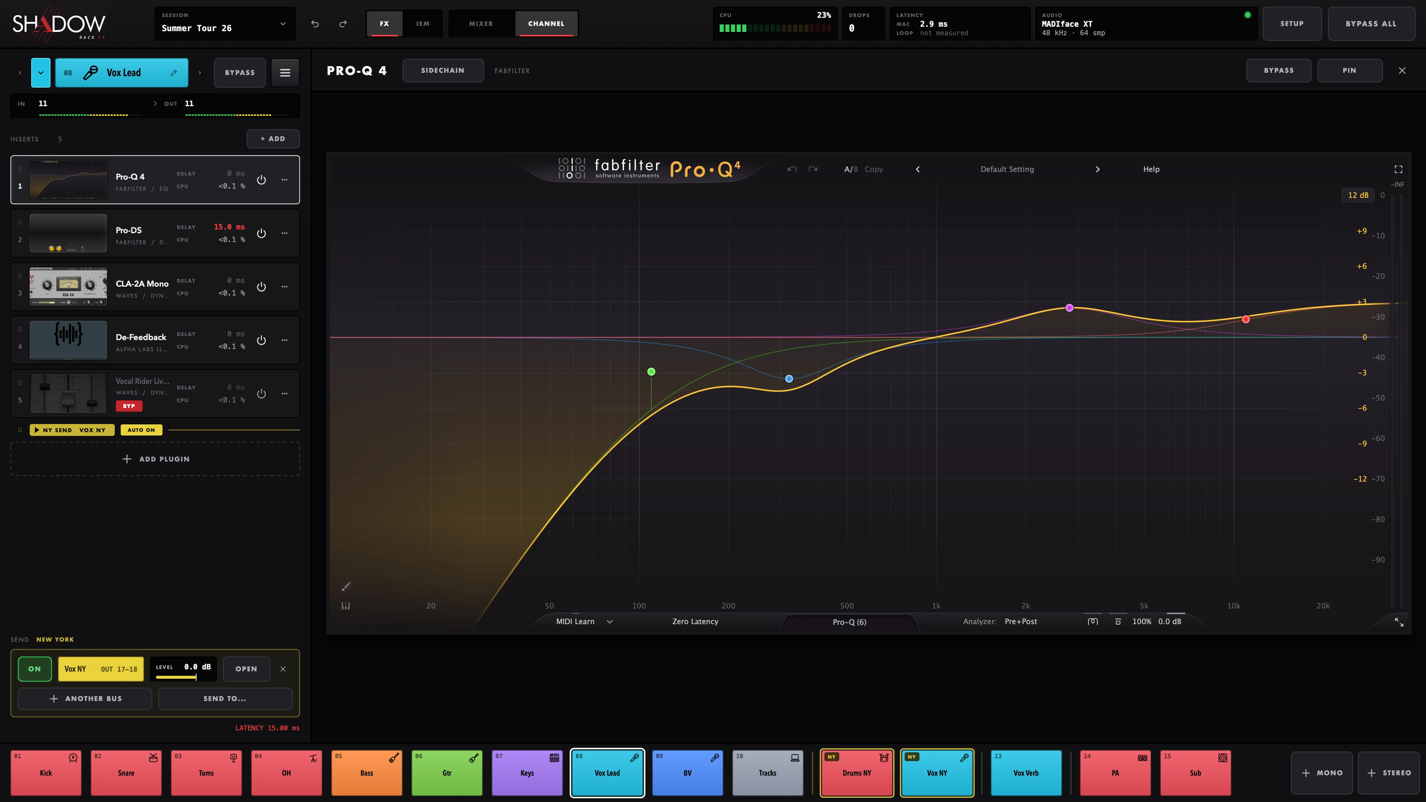The width and height of the screenshot is (1426, 802).
Task: Toggle the AUTO ON tag
Action: tap(141, 430)
